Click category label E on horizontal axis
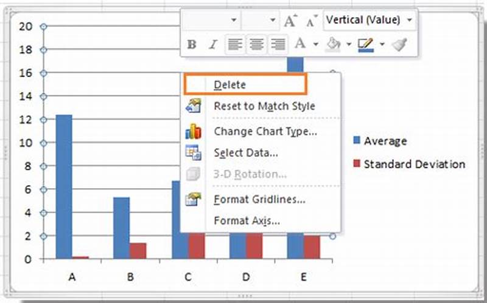 click(304, 277)
